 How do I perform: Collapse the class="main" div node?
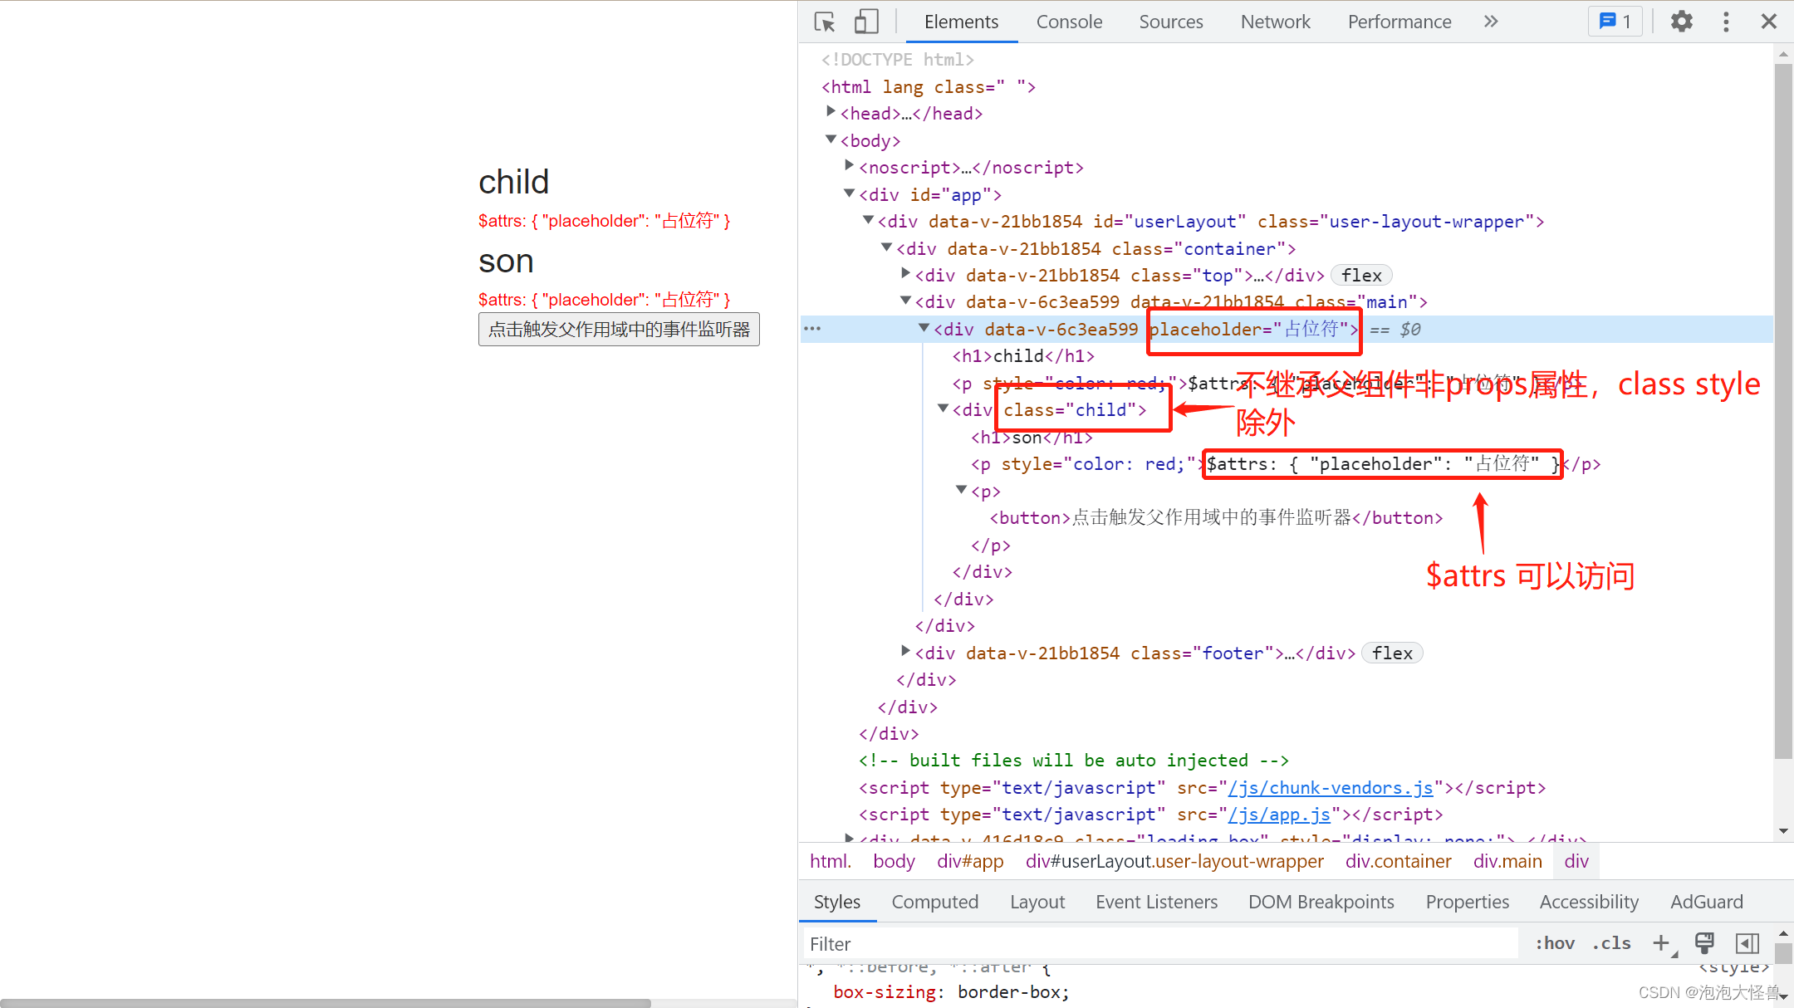pos(905,301)
